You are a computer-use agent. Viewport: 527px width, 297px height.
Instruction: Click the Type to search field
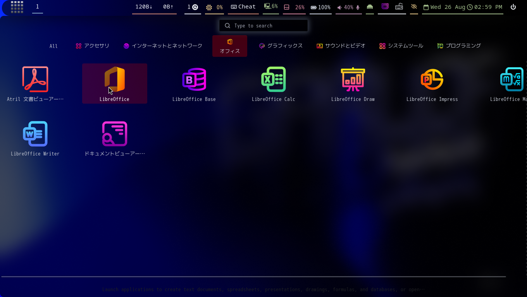[x=263, y=26]
